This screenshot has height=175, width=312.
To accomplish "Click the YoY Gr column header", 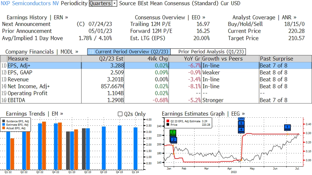I will tap(185, 59).
